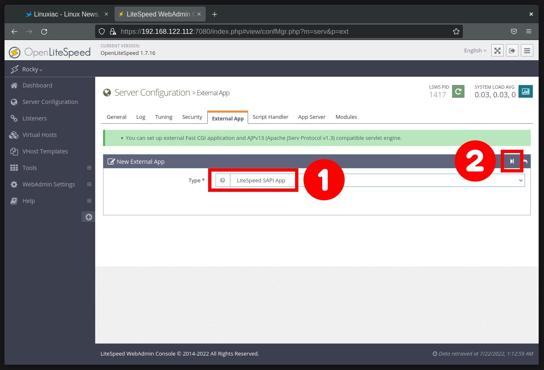Click the browser forward arrow

click(x=29, y=31)
